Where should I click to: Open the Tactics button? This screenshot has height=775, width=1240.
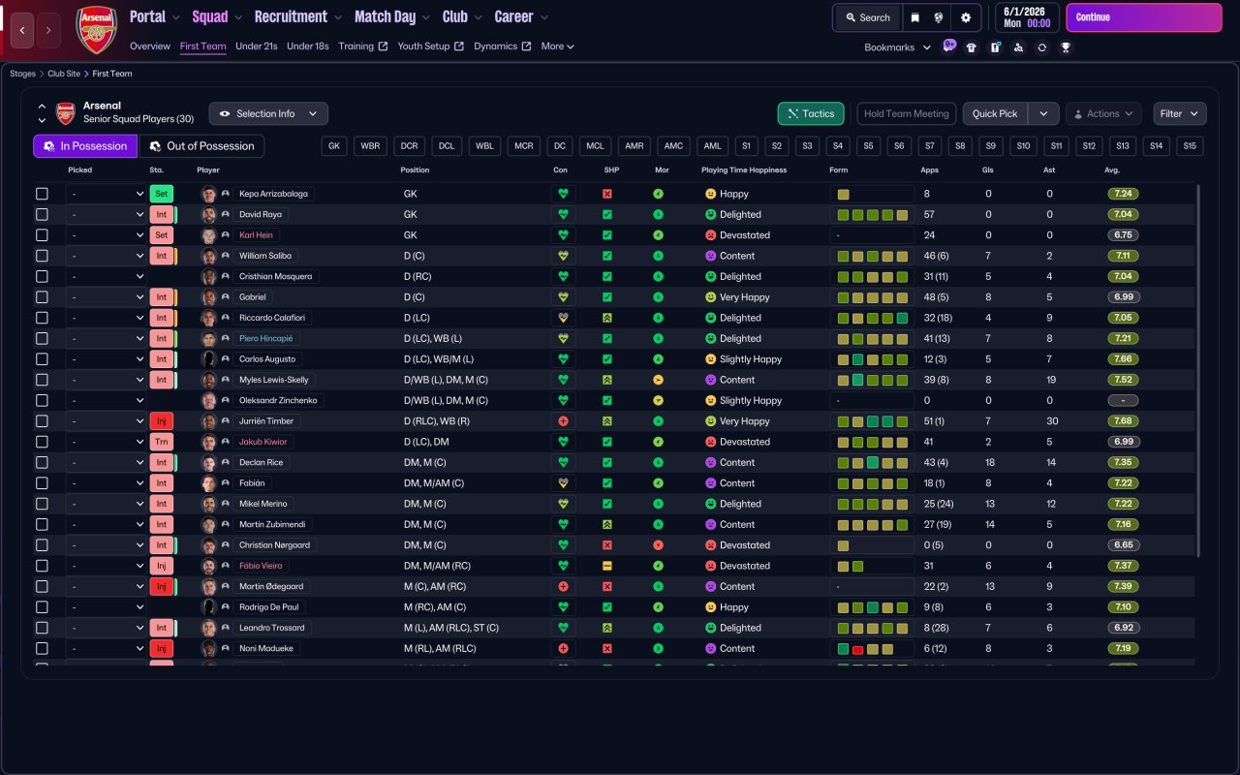pos(811,113)
